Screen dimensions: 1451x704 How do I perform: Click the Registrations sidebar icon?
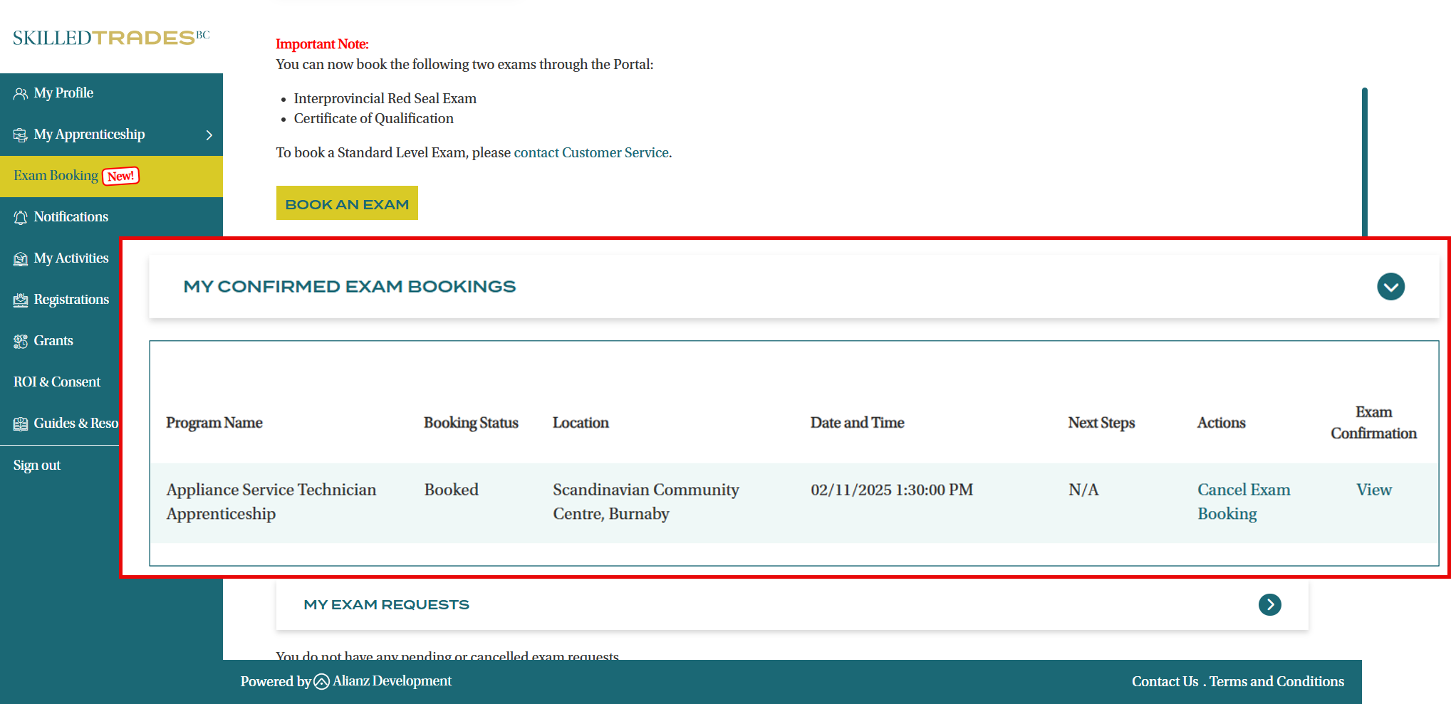[21, 300]
